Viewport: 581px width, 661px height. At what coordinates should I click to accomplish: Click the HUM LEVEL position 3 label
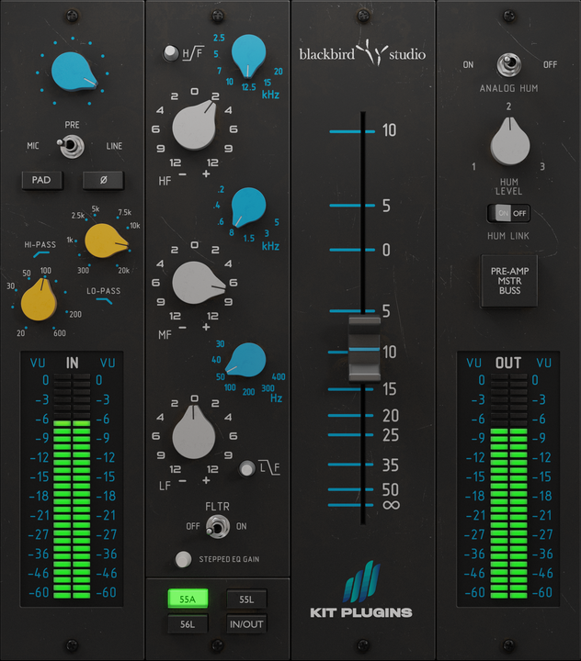point(542,167)
